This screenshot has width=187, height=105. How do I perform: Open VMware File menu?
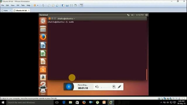3,5
